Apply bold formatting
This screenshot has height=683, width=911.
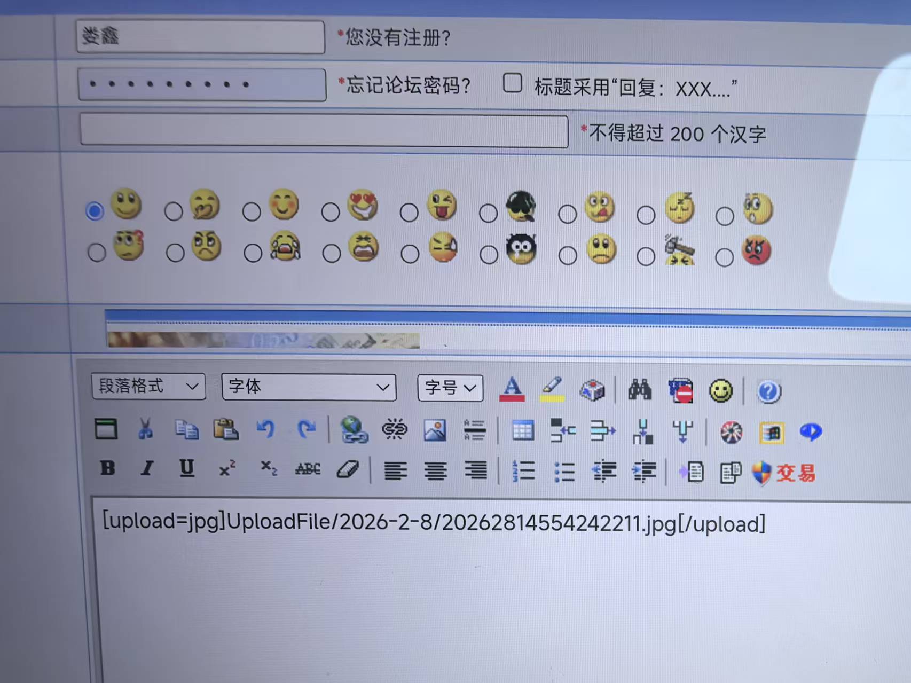click(108, 469)
